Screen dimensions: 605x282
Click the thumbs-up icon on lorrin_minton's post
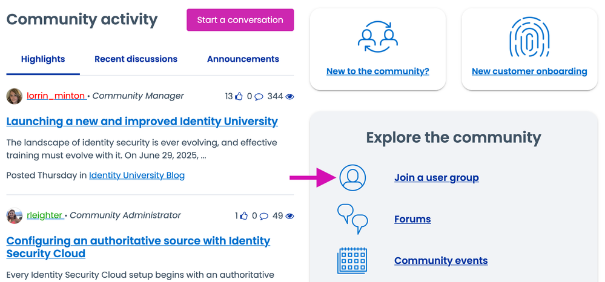[x=239, y=96]
